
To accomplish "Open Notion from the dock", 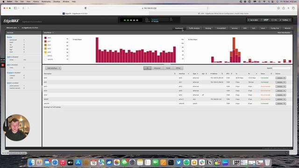I will coord(210,162).
